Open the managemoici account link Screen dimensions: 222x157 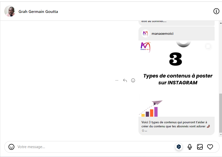[x=163, y=33]
